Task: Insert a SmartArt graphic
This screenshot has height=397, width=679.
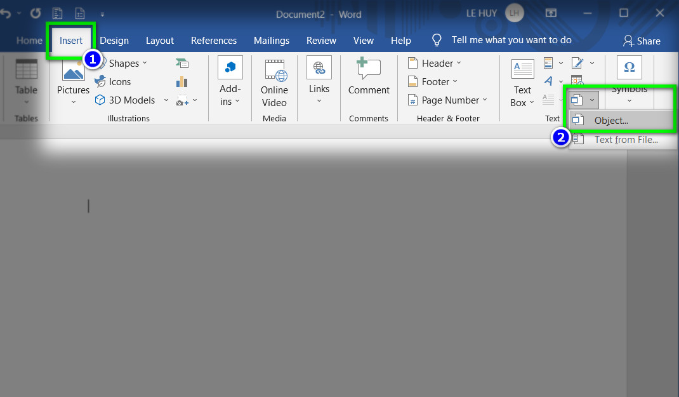Action: 182,63
